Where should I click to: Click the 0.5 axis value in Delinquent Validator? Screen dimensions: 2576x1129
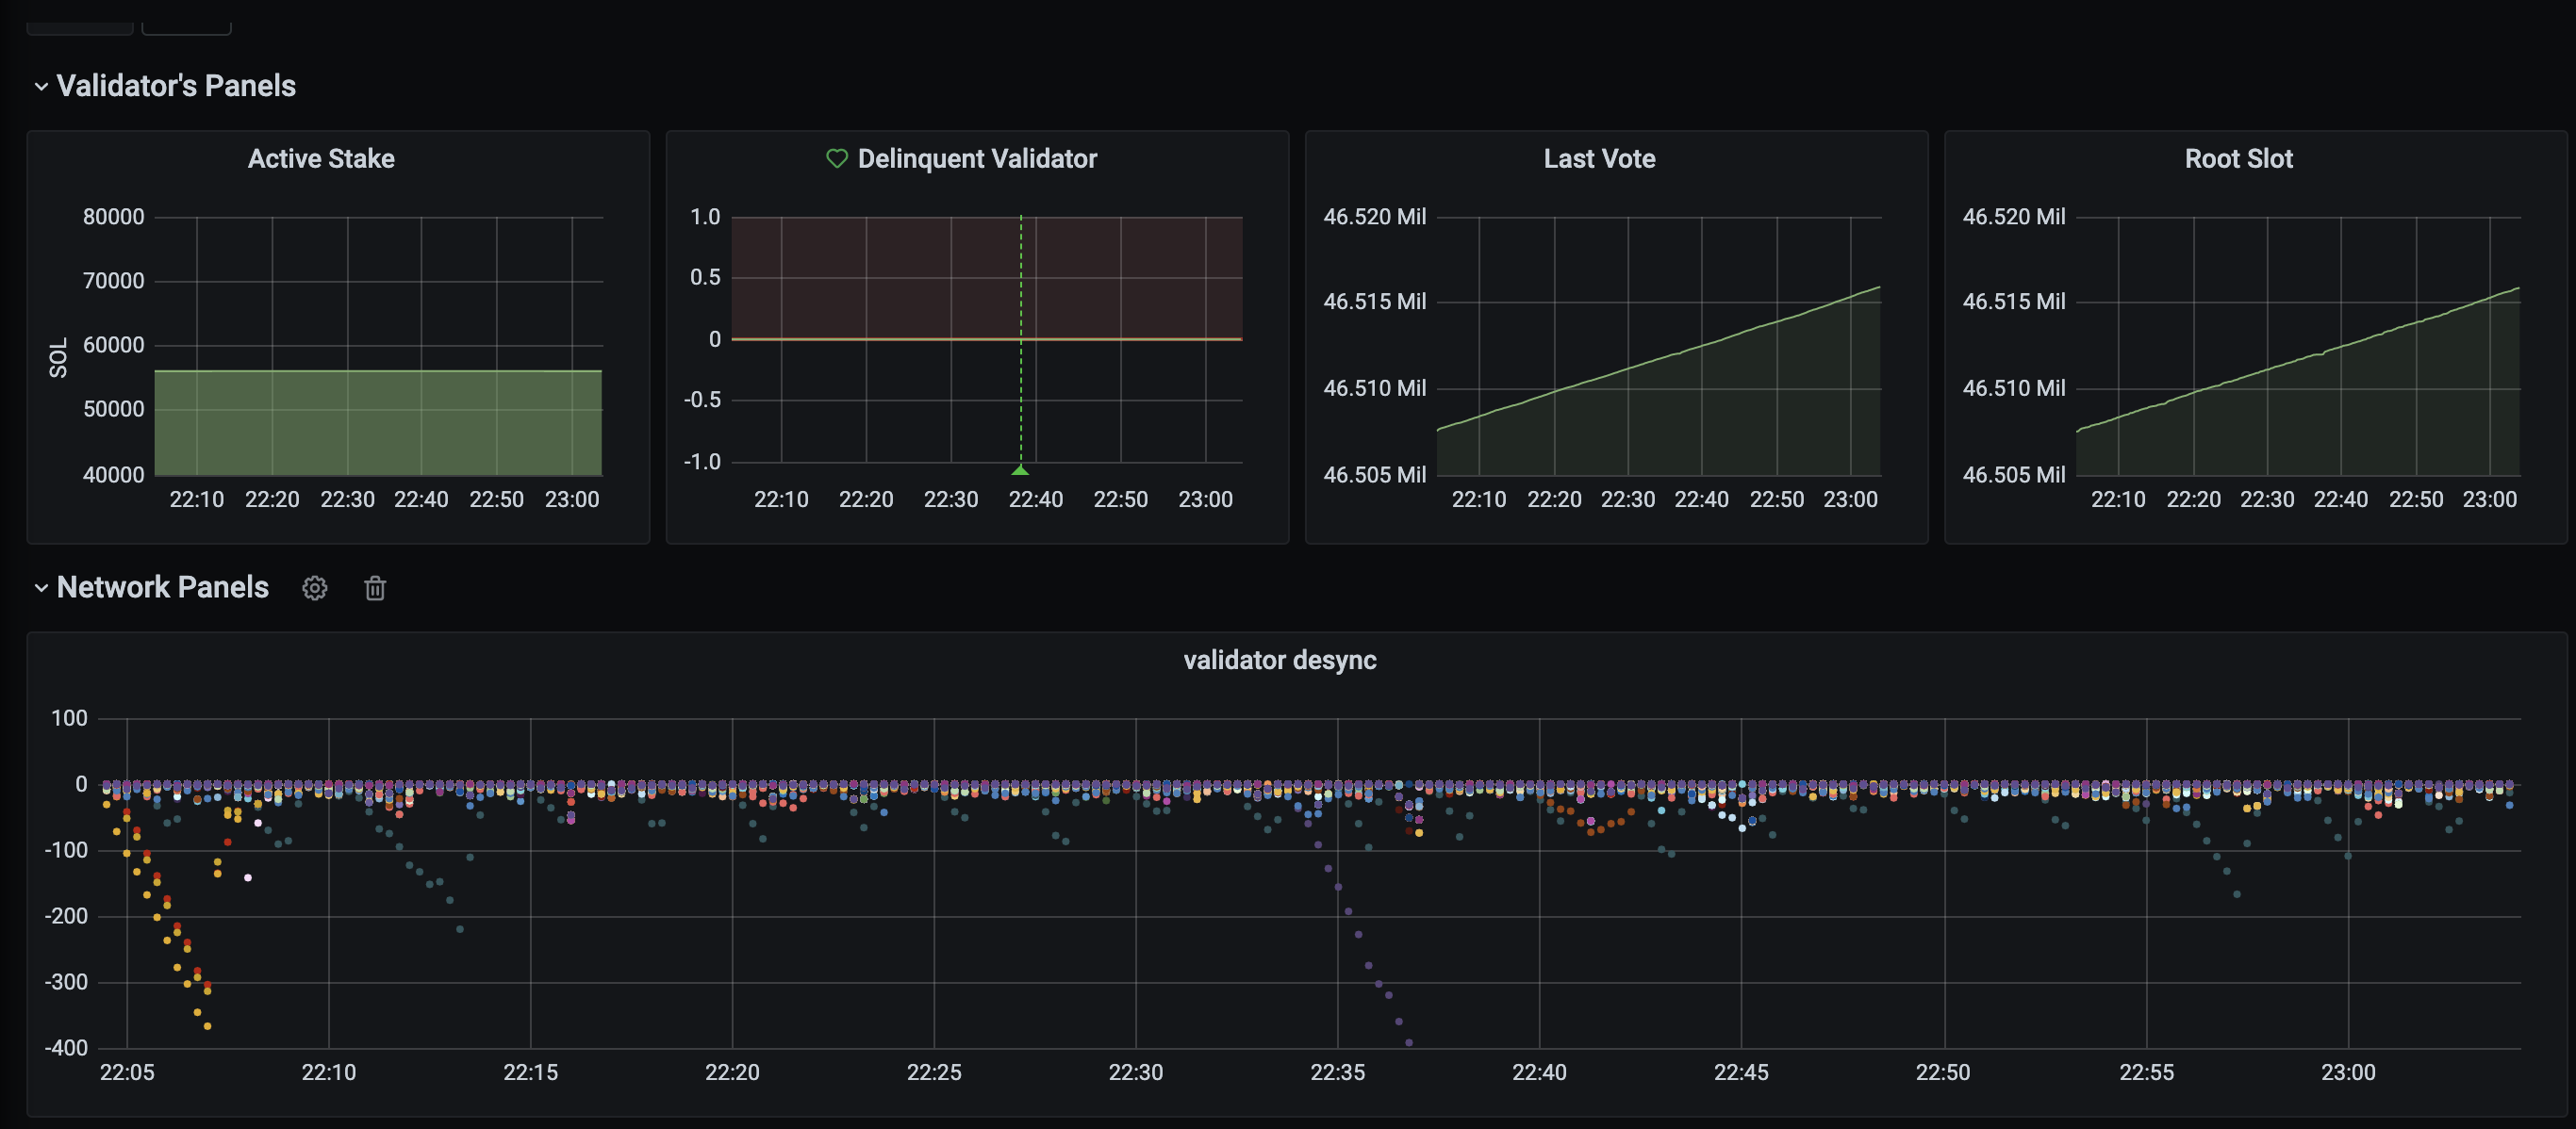tap(705, 277)
